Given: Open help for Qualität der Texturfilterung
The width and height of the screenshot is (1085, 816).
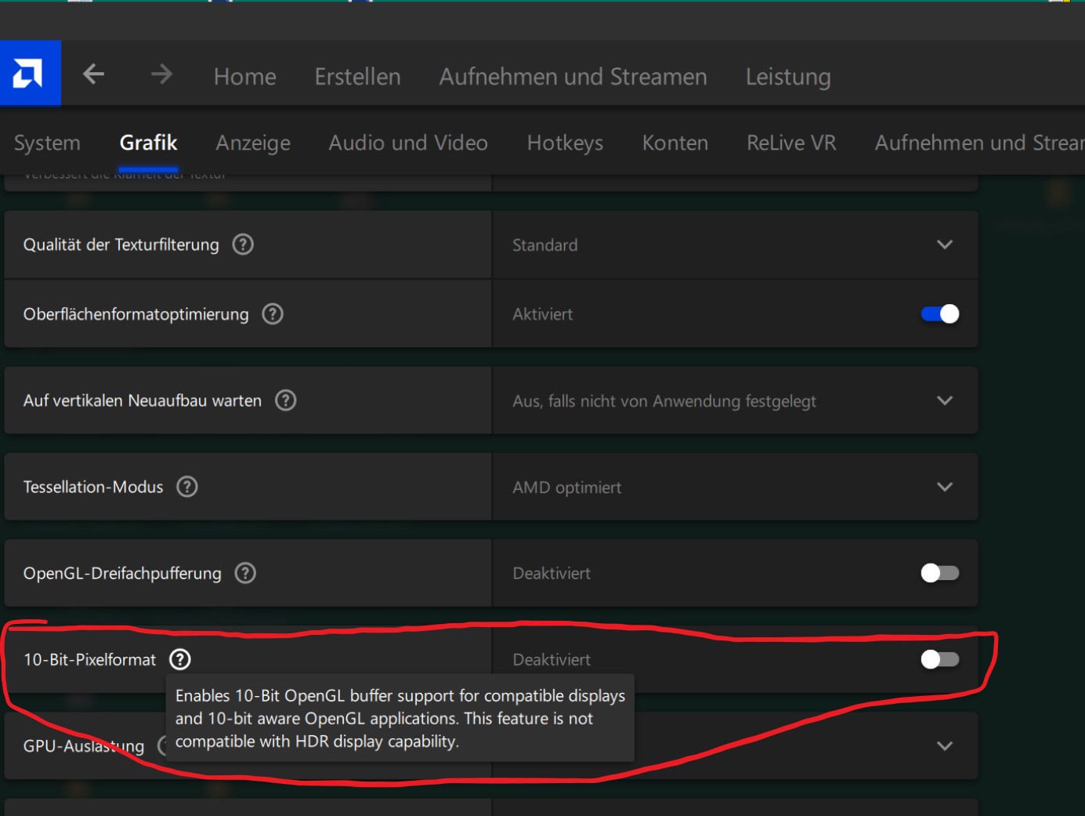Looking at the screenshot, I should (x=243, y=245).
